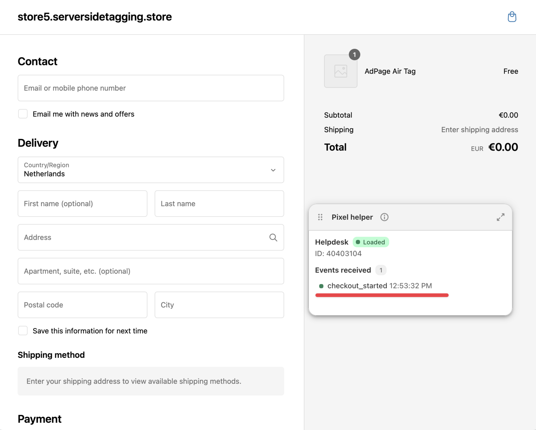
Task: Click the Pixel helper info icon
Action: 384,217
